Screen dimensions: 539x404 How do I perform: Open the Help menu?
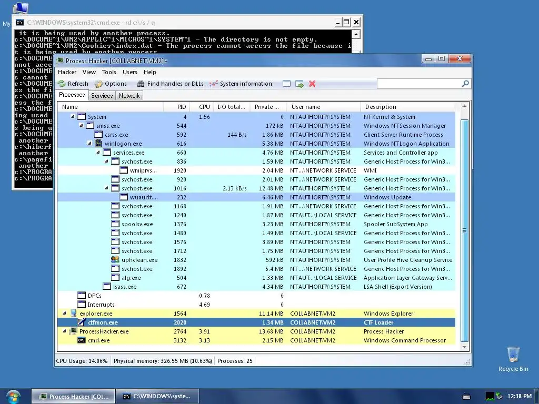pyautogui.click(x=150, y=72)
